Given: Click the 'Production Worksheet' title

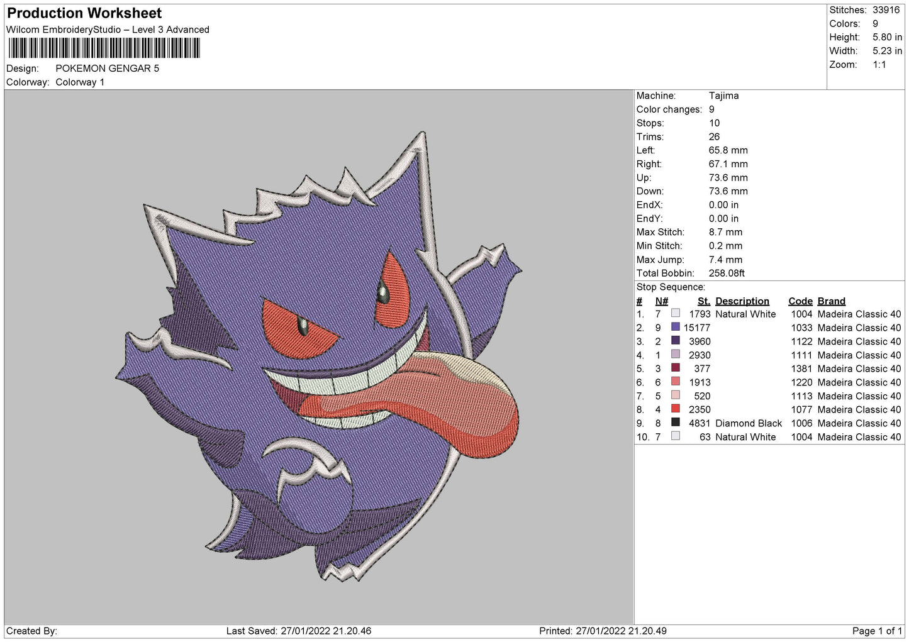Looking at the screenshot, I should (x=84, y=13).
